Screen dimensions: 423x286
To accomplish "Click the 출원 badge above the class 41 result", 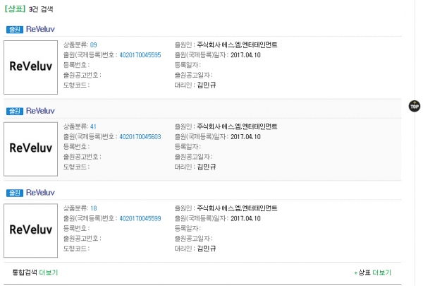I will click(x=14, y=112).
